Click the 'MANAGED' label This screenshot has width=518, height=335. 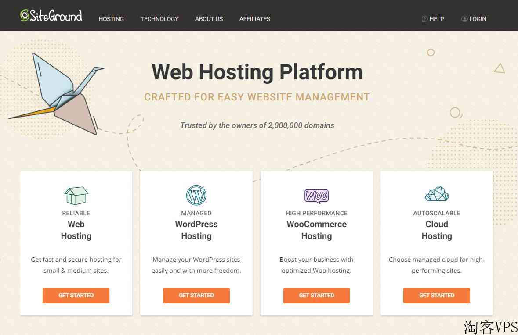(196, 214)
